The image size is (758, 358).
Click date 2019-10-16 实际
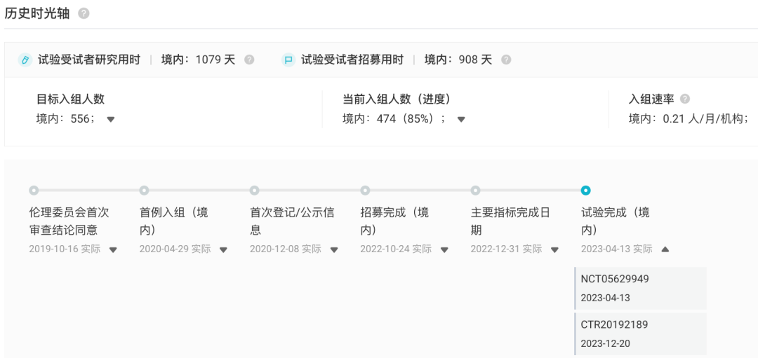tap(65, 249)
